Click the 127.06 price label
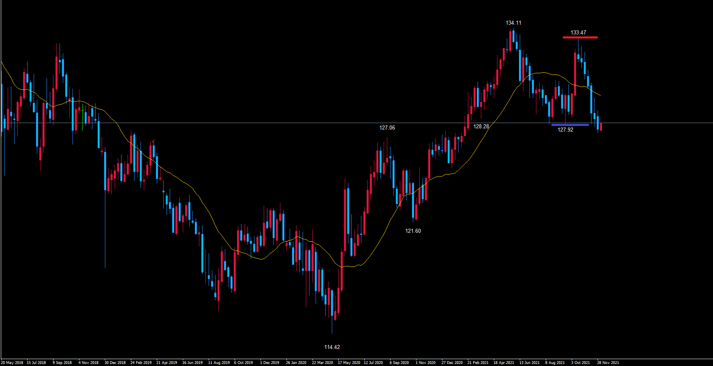Screen dimensions: 713x366 (x=387, y=128)
